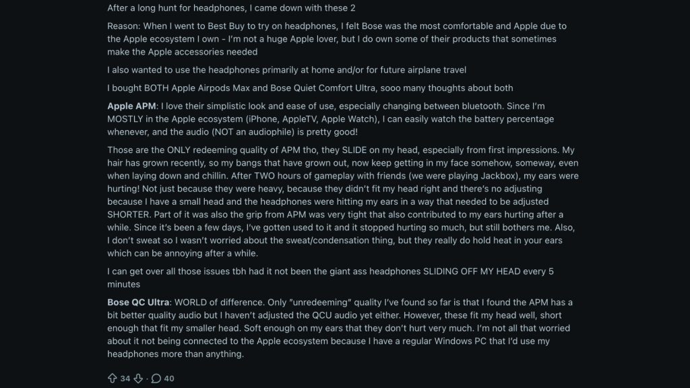Click the upvote arrow icon
Viewport: 690px width, 388px height.
pos(112,379)
